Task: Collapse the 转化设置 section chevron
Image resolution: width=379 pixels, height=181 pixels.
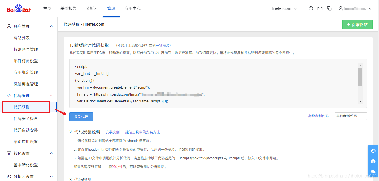Action: coord(51,153)
